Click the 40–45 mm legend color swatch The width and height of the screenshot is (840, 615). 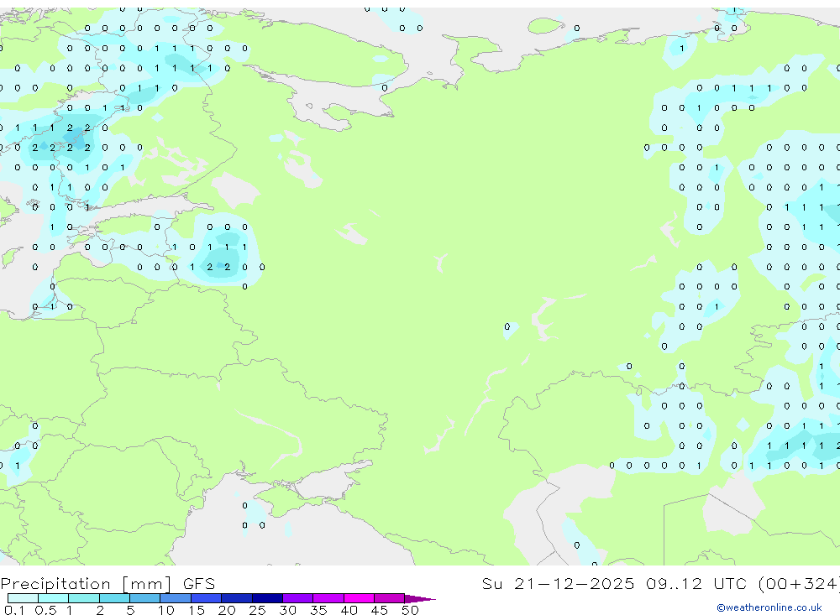pos(359,598)
